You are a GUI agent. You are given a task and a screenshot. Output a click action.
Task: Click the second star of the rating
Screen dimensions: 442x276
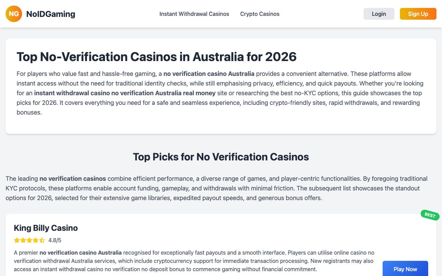tap(23, 240)
